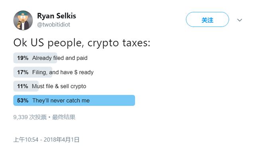Screen dimensions: 255x146
Task: Click the 11% poll percentage
Action: click(x=23, y=86)
